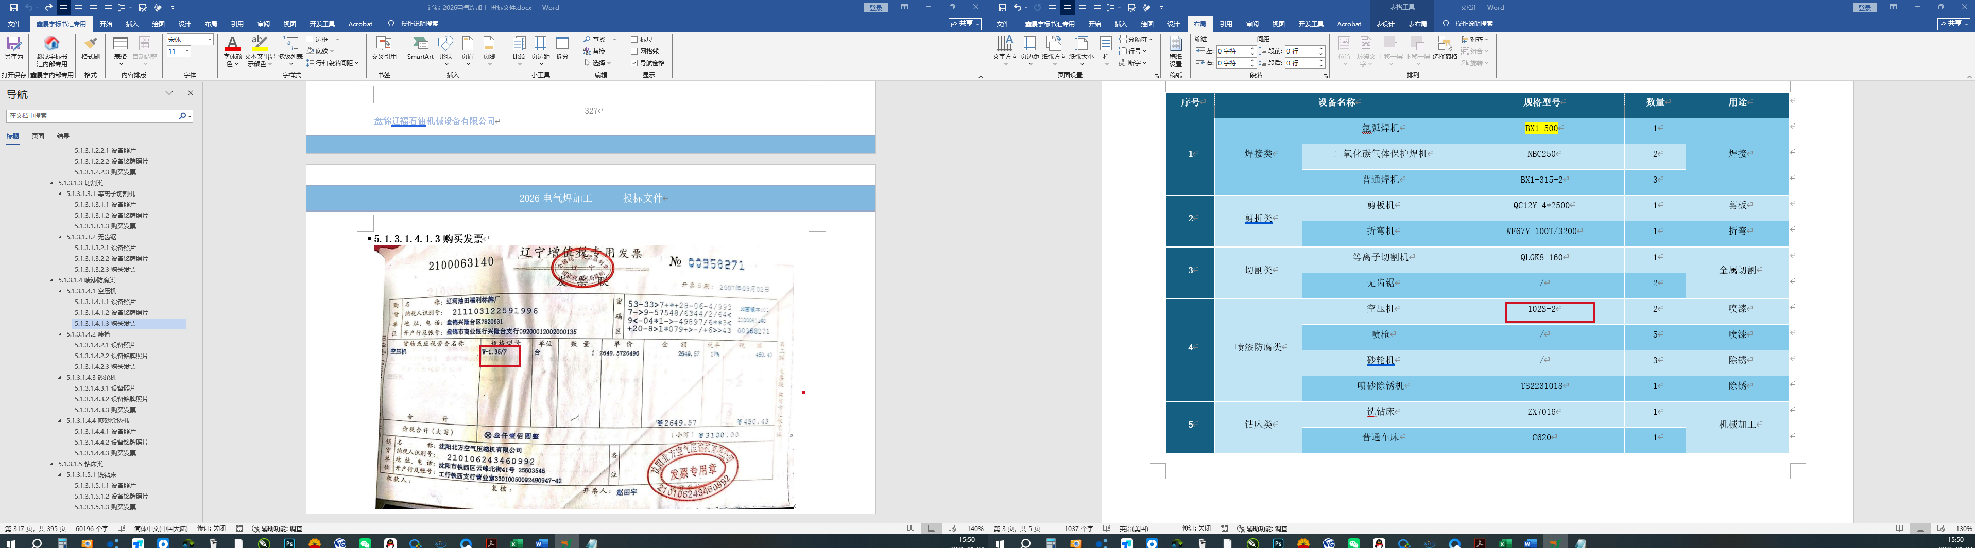This screenshot has width=1975, height=548.
Task: Open 引用 tab in right Word window
Action: pos(1226,24)
